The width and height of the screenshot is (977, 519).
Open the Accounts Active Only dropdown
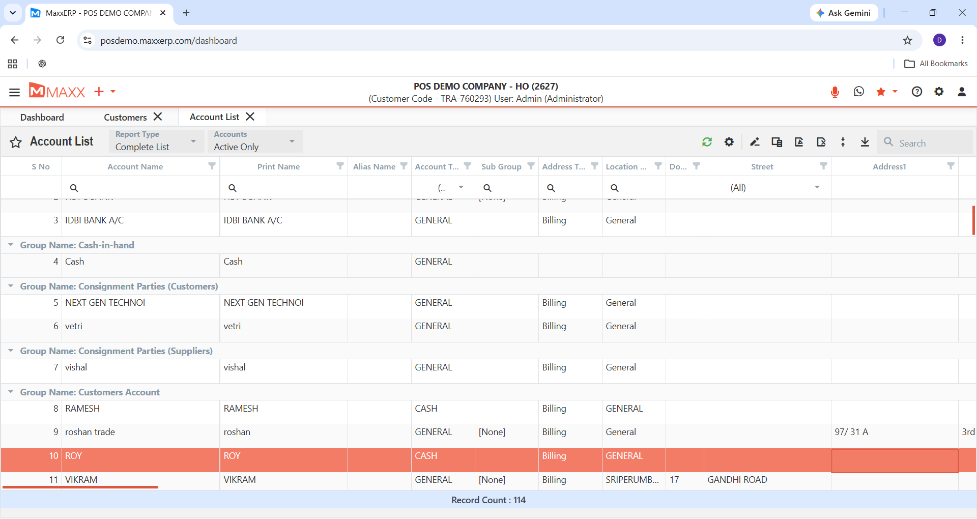[x=255, y=141]
